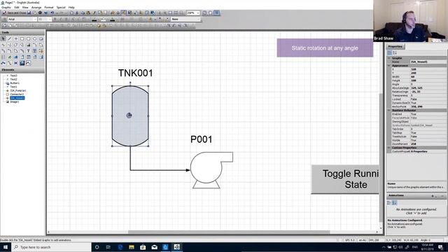Click the Categorized view icon in Properties

[x=389, y=53]
